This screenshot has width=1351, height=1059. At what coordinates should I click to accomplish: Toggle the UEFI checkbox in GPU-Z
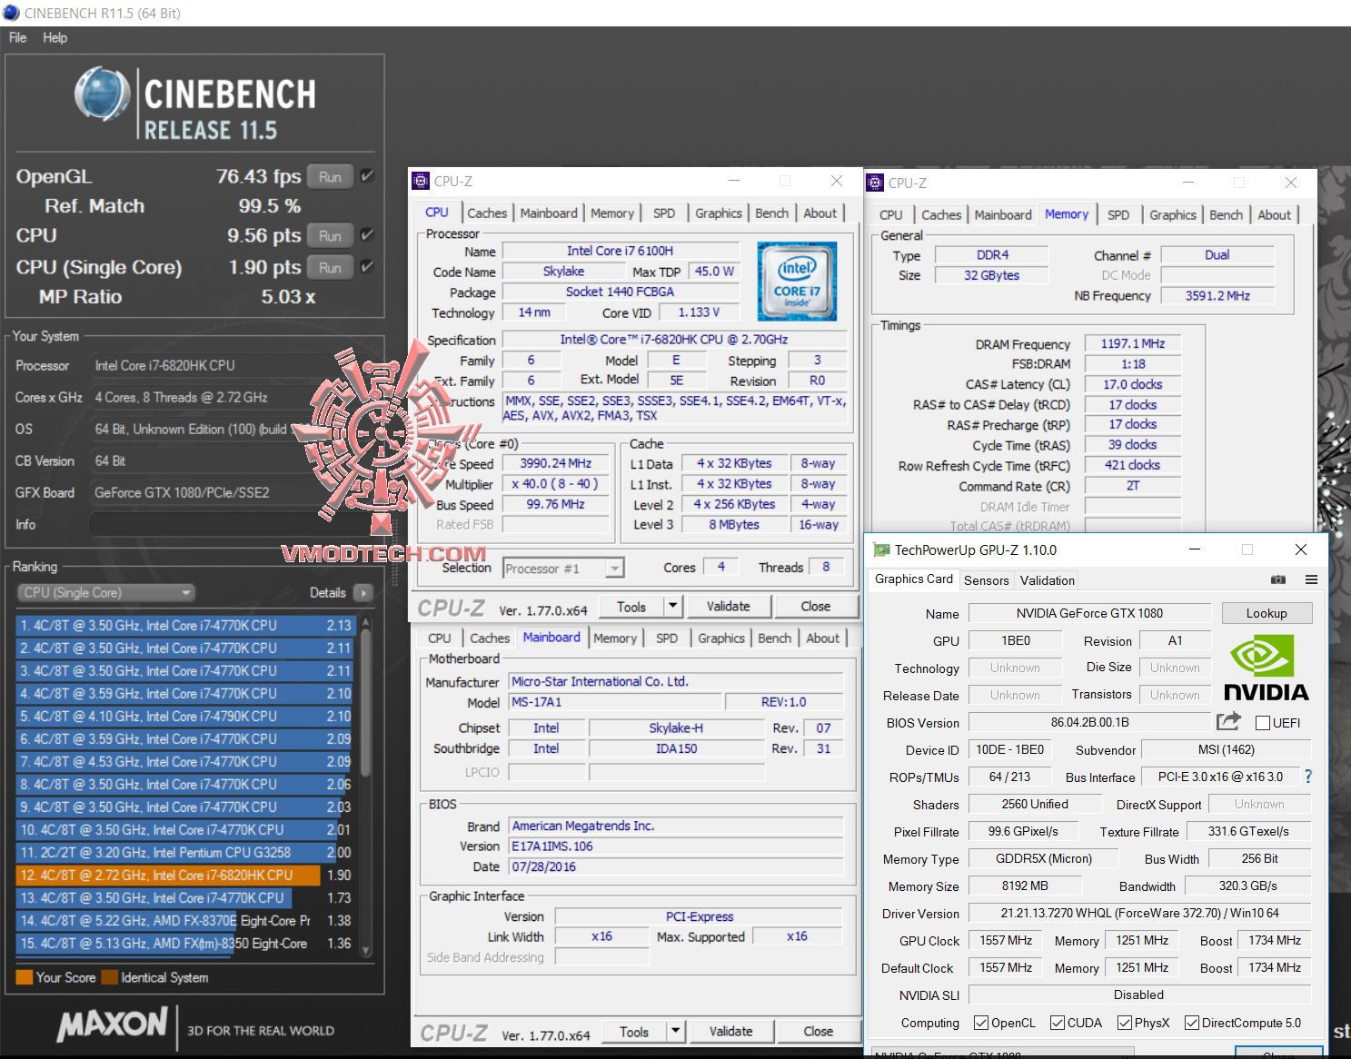pos(1262,723)
